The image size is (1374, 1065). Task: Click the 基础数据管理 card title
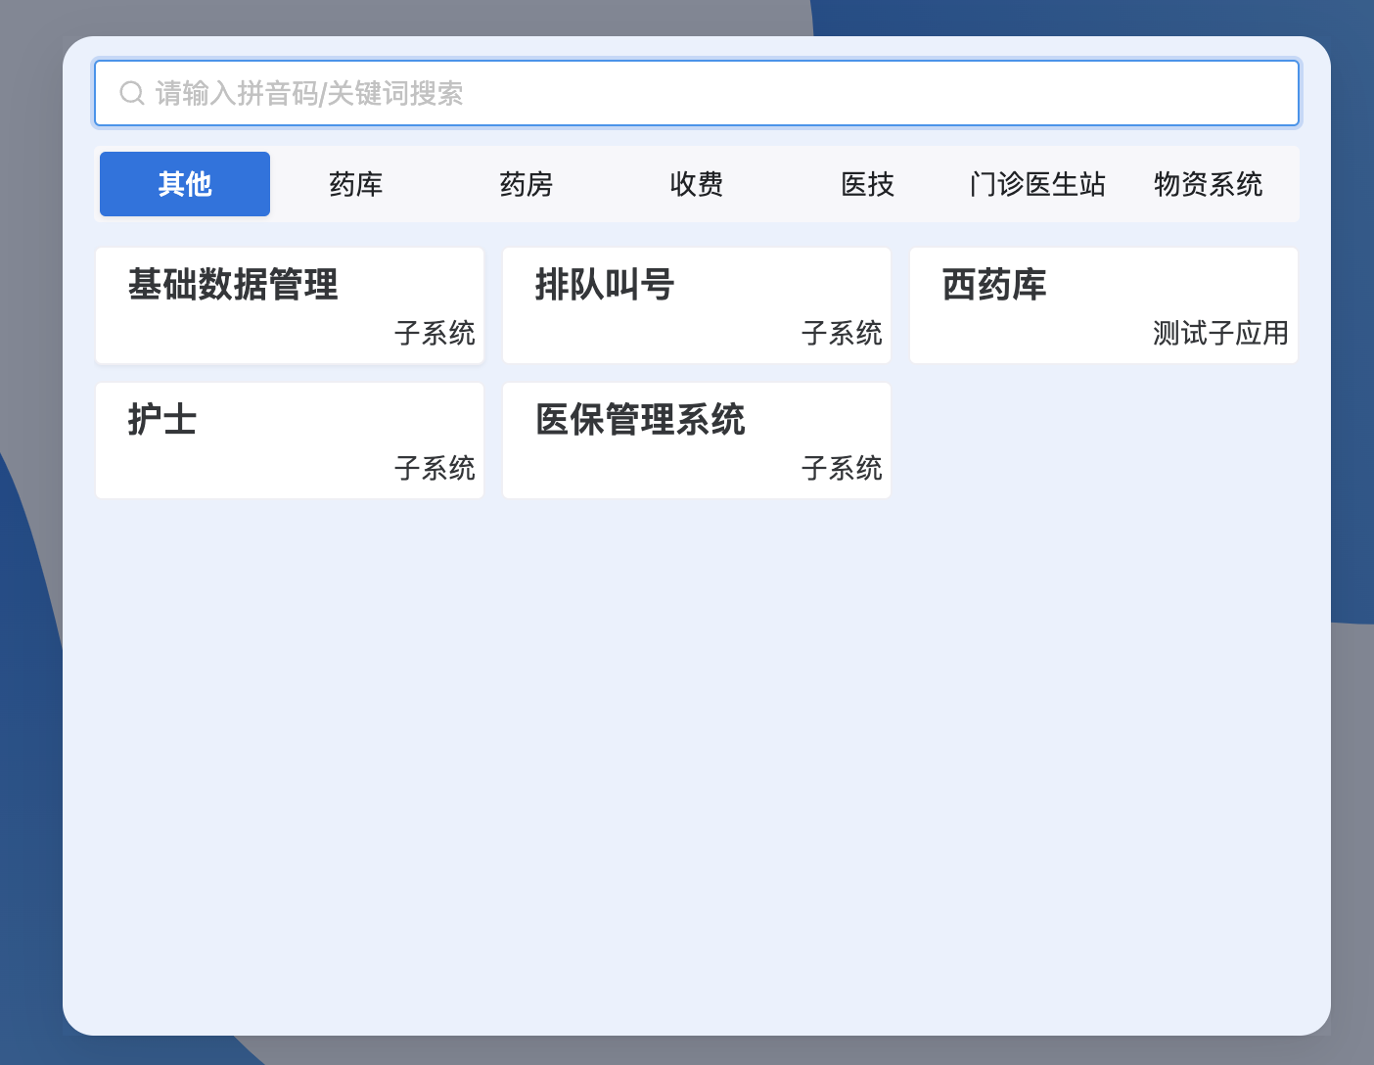point(232,285)
